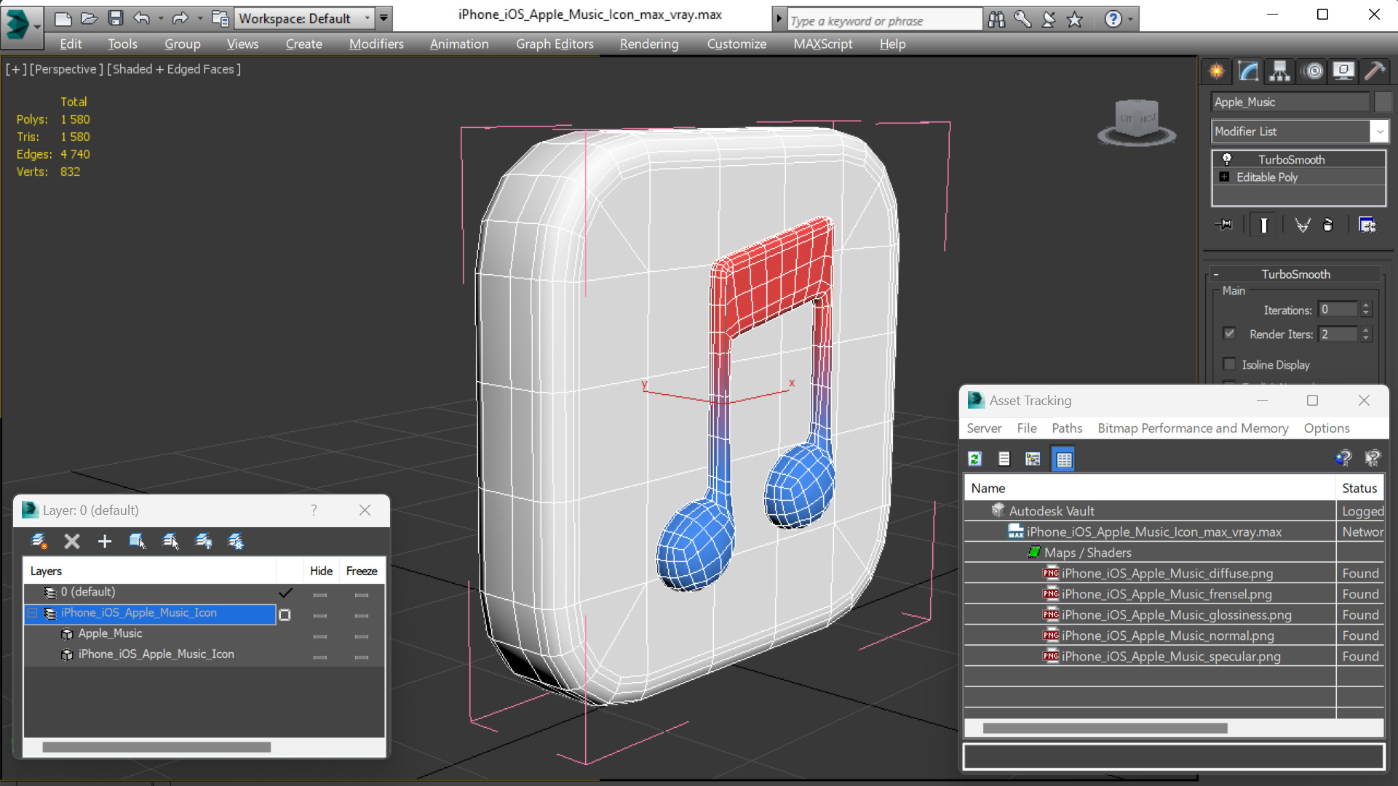Click the Perspective viewport label
Image resolution: width=1398 pixels, height=786 pixels.
tap(65, 69)
